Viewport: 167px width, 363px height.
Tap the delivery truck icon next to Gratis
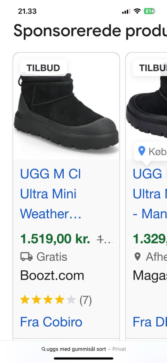(x=26, y=256)
